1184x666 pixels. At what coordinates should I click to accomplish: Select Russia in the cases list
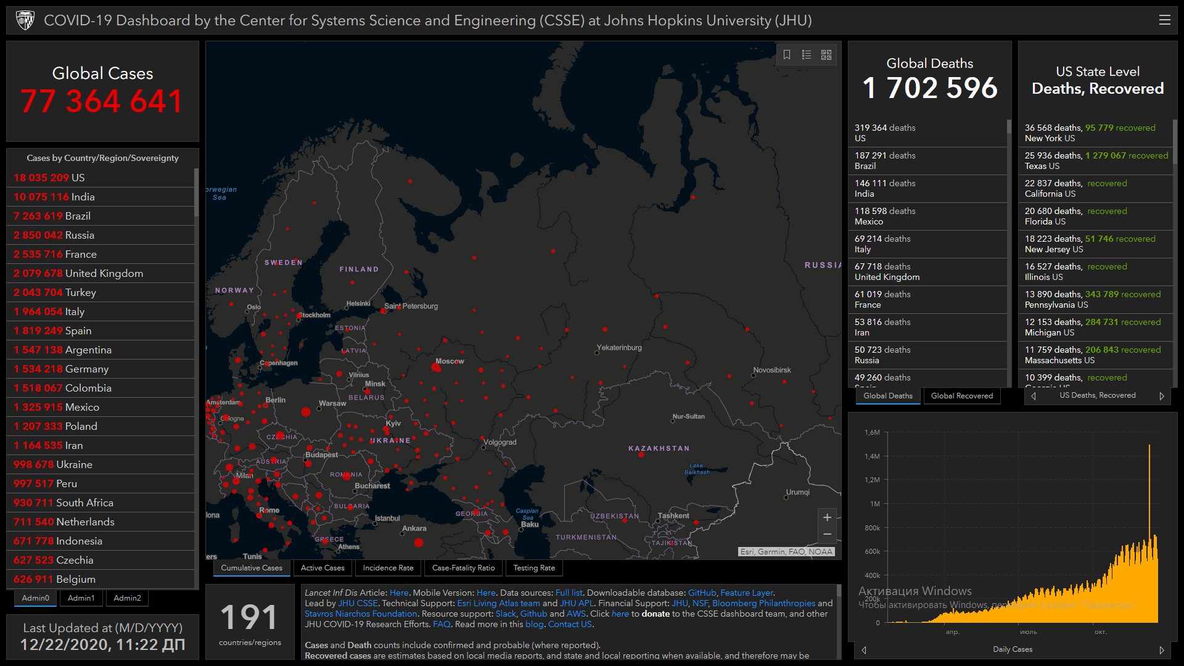click(79, 235)
